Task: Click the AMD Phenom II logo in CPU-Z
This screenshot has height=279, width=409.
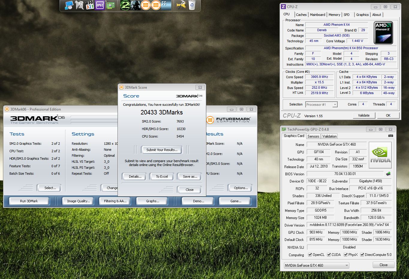Action: coord(383,33)
